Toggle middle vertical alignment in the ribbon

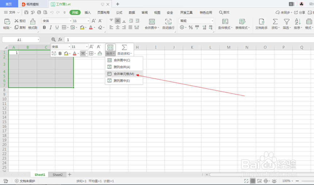point(118,21)
